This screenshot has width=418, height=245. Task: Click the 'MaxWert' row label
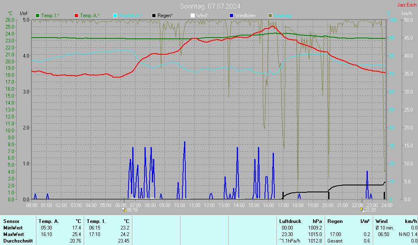[x=13, y=234]
